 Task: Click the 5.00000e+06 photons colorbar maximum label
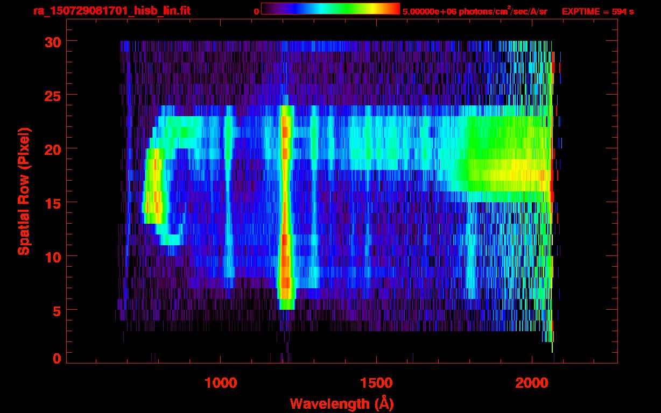click(x=474, y=11)
